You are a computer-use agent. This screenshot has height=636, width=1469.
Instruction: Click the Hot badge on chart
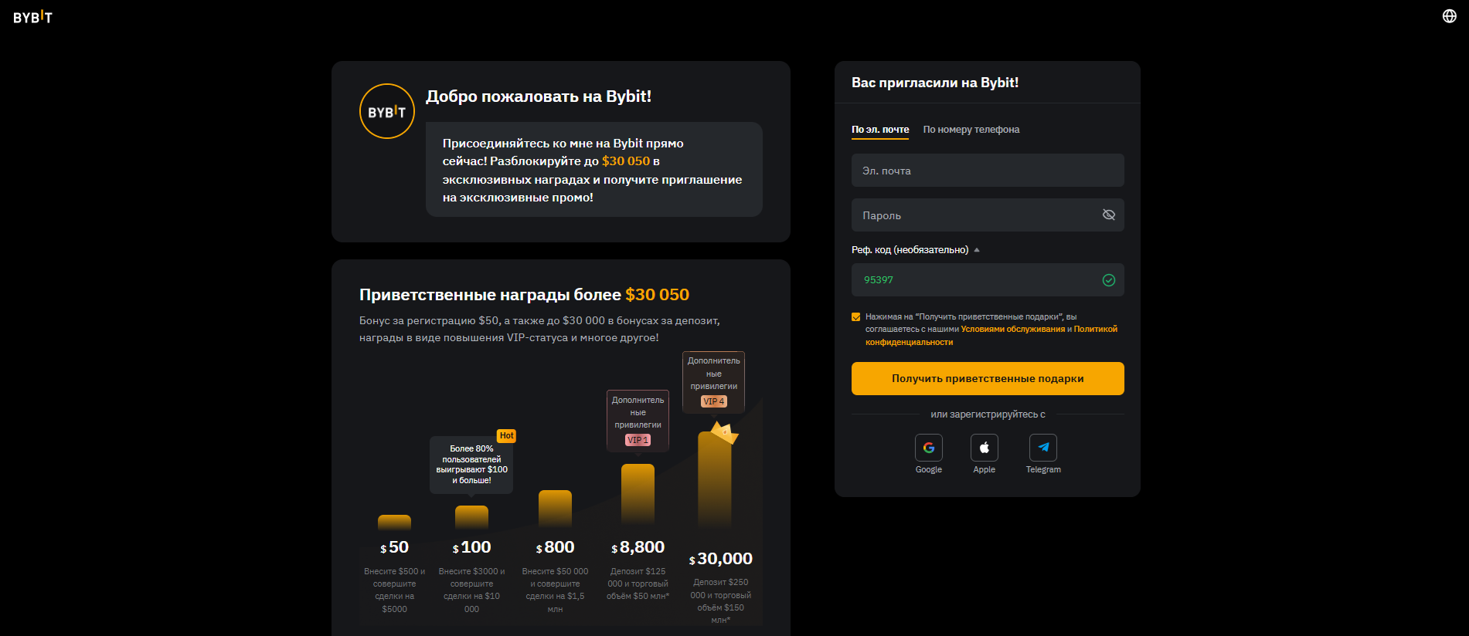point(506,436)
